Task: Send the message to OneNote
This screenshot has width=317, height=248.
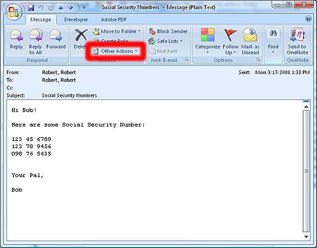Action: [297, 41]
